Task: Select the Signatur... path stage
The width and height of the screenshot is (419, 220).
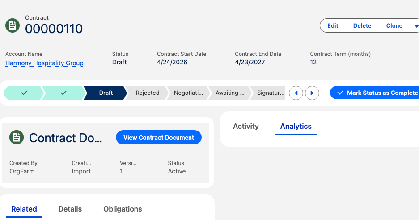Action: click(x=269, y=93)
